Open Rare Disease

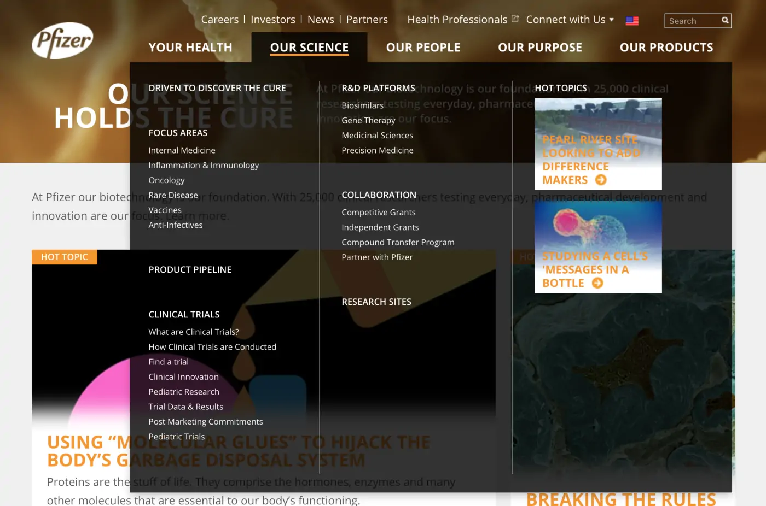[x=173, y=195]
